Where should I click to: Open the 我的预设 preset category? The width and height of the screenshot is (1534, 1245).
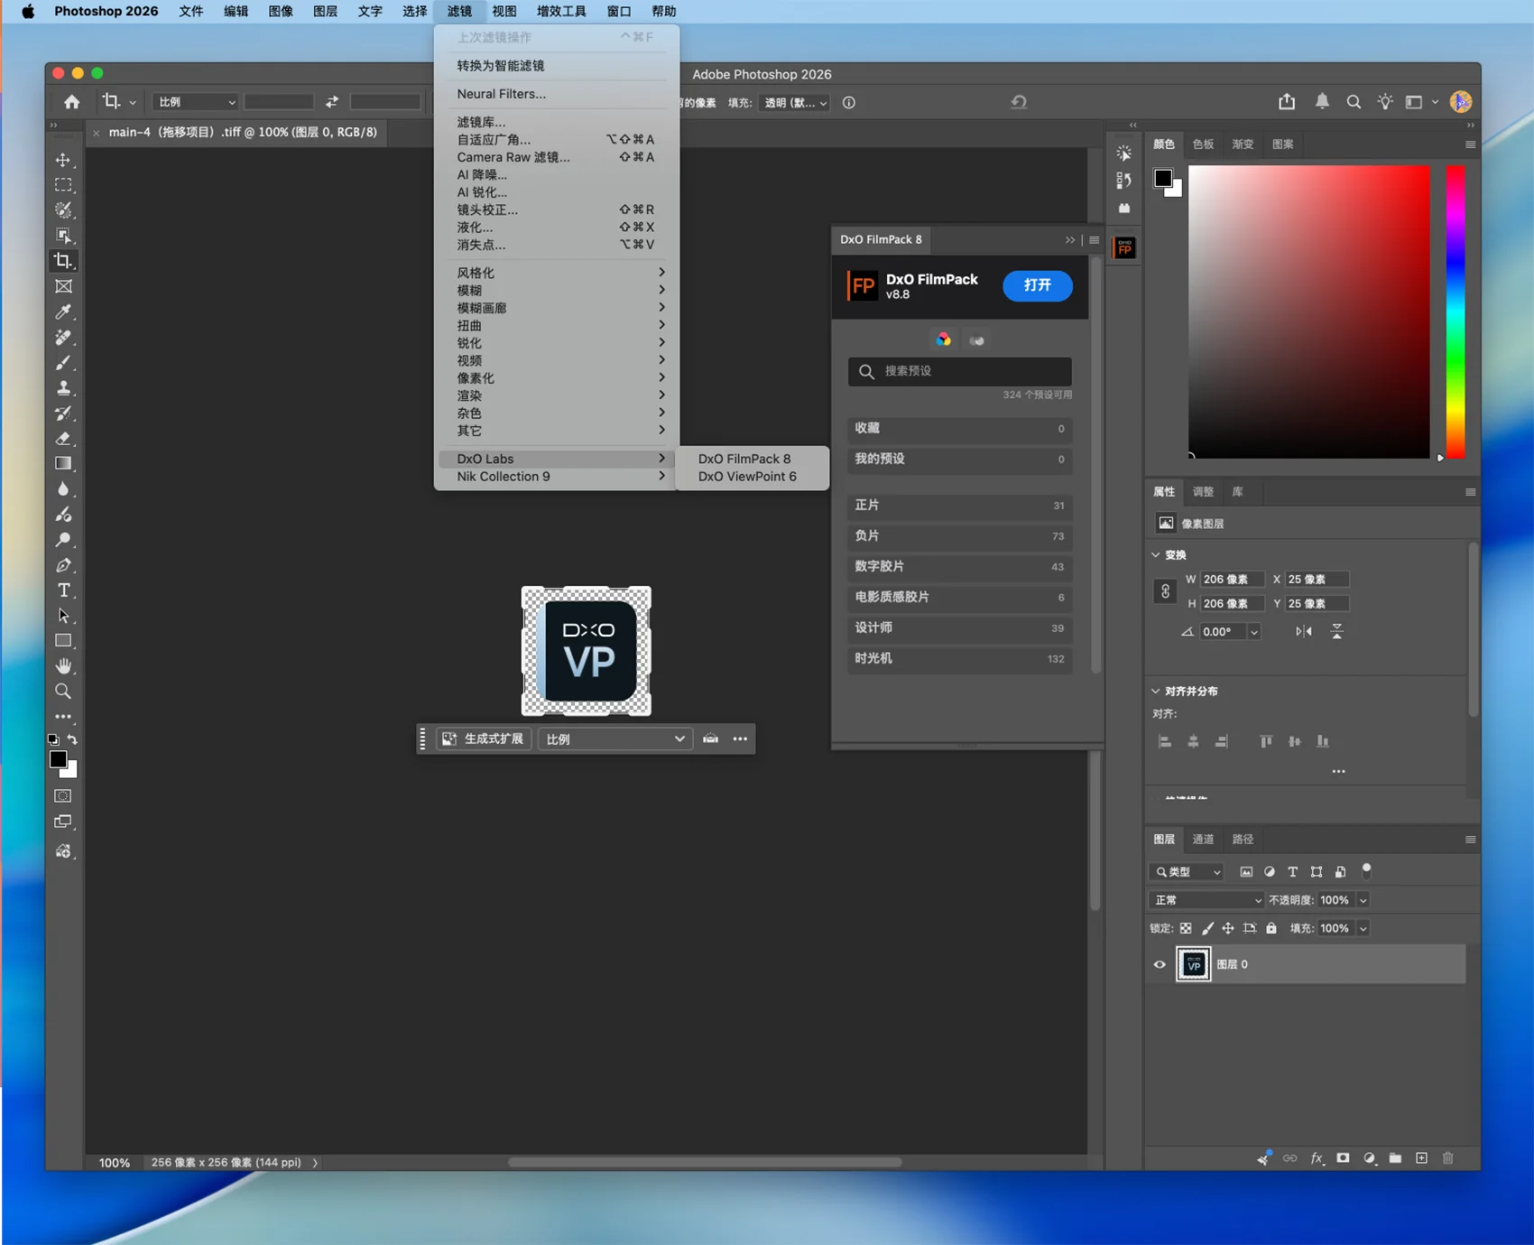pyautogui.click(x=960, y=459)
